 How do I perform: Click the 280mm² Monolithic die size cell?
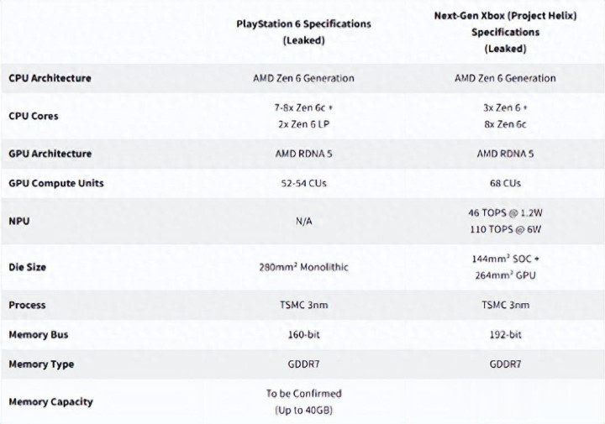tap(303, 267)
